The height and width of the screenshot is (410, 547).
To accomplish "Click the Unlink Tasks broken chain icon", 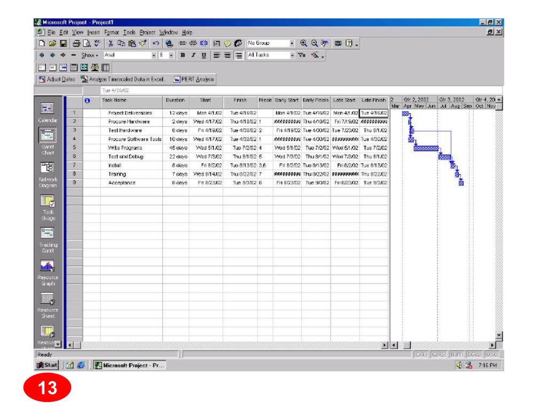I will click(x=193, y=43).
